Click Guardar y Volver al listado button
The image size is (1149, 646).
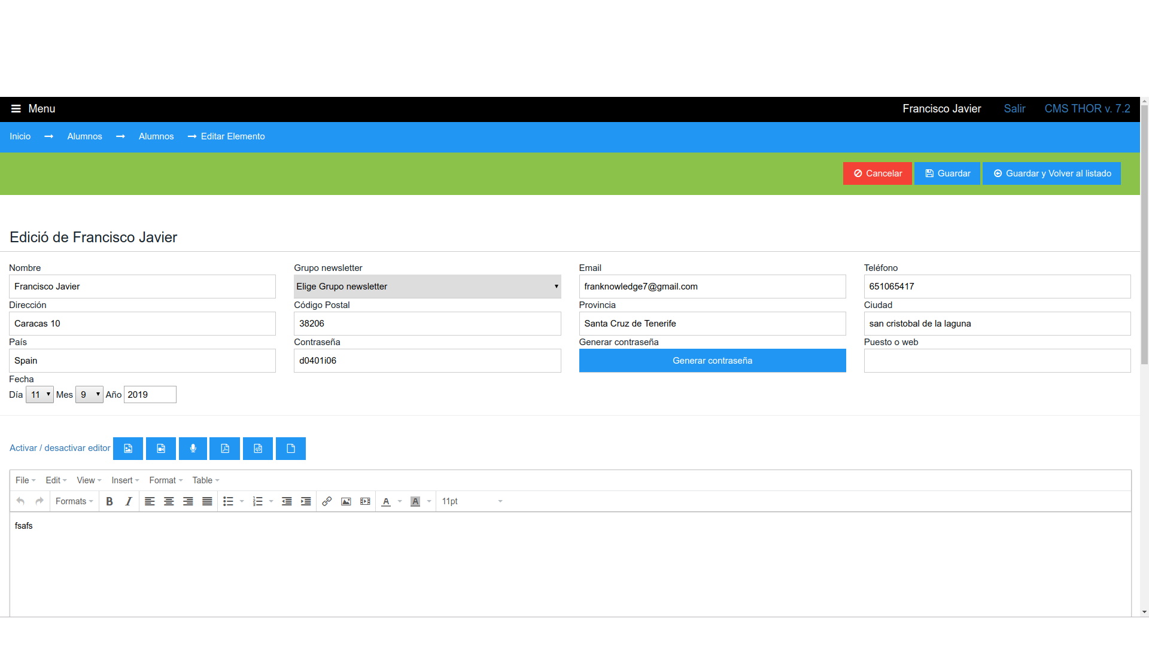click(x=1053, y=173)
